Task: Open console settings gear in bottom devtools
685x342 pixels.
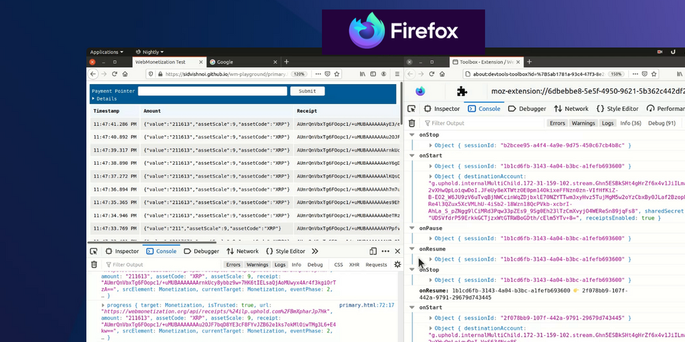Action: pos(397,265)
